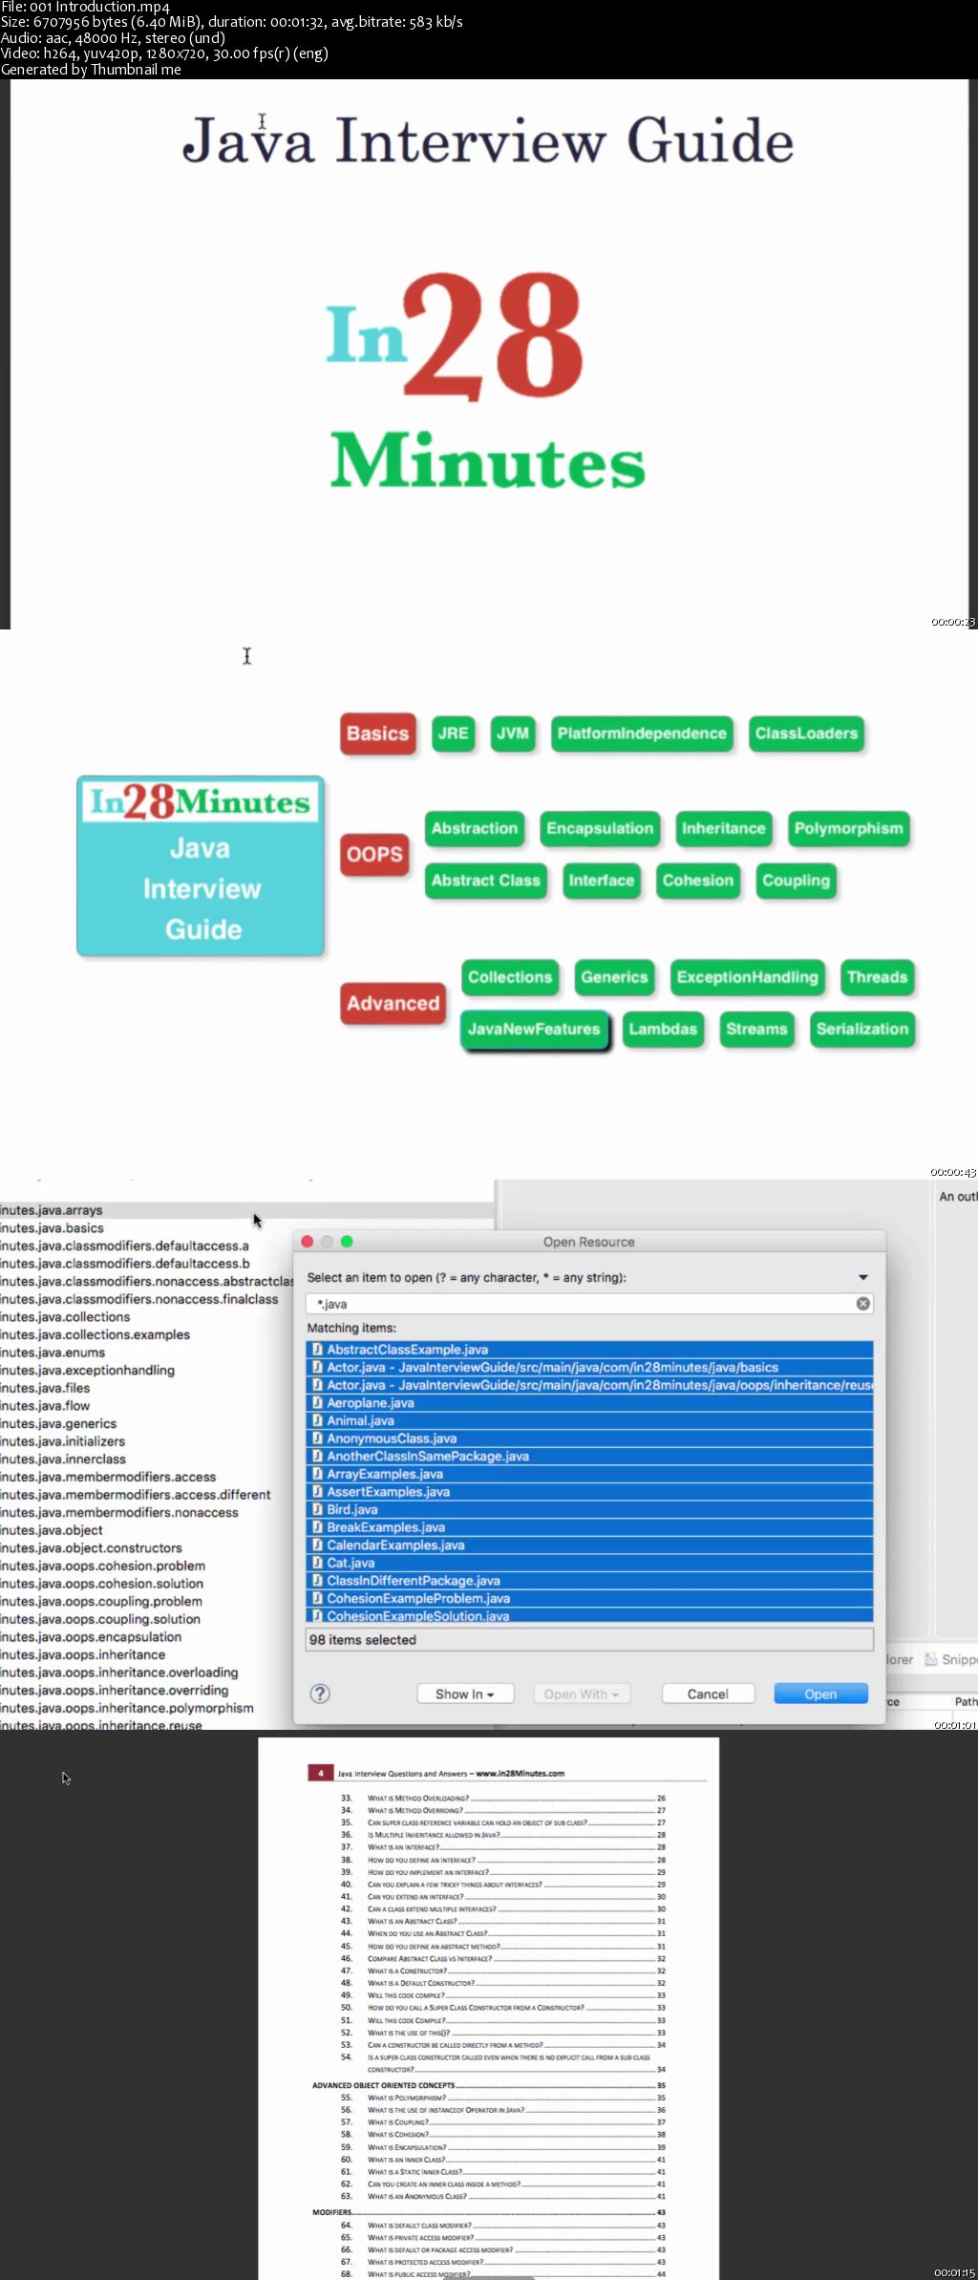Click the red OOPS node
The image size is (978, 2280).
pyautogui.click(x=374, y=854)
